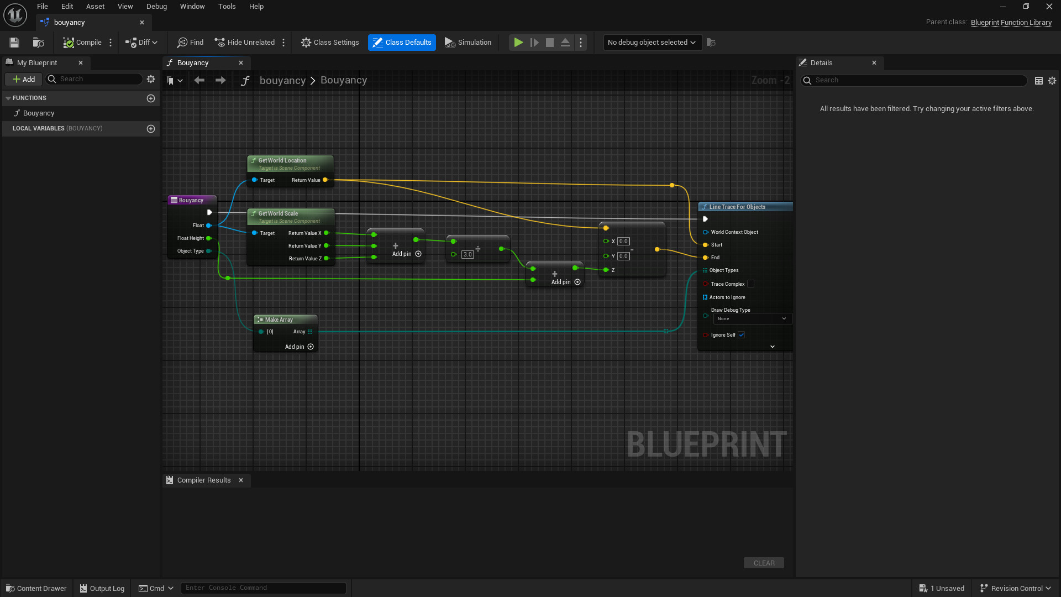Open the Blueprint Function Library parent class link
The width and height of the screenshot is (1061, 597).
click(x=1011, y=22)
